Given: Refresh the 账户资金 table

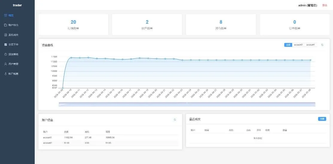Looking at the screenshot, I should click(x=175, y=120).
